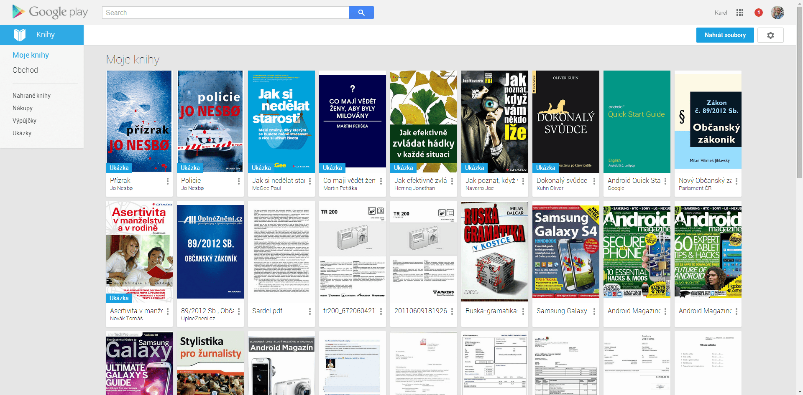Open options for Android Magazine Secure Phone issue

tap(665, 311)
